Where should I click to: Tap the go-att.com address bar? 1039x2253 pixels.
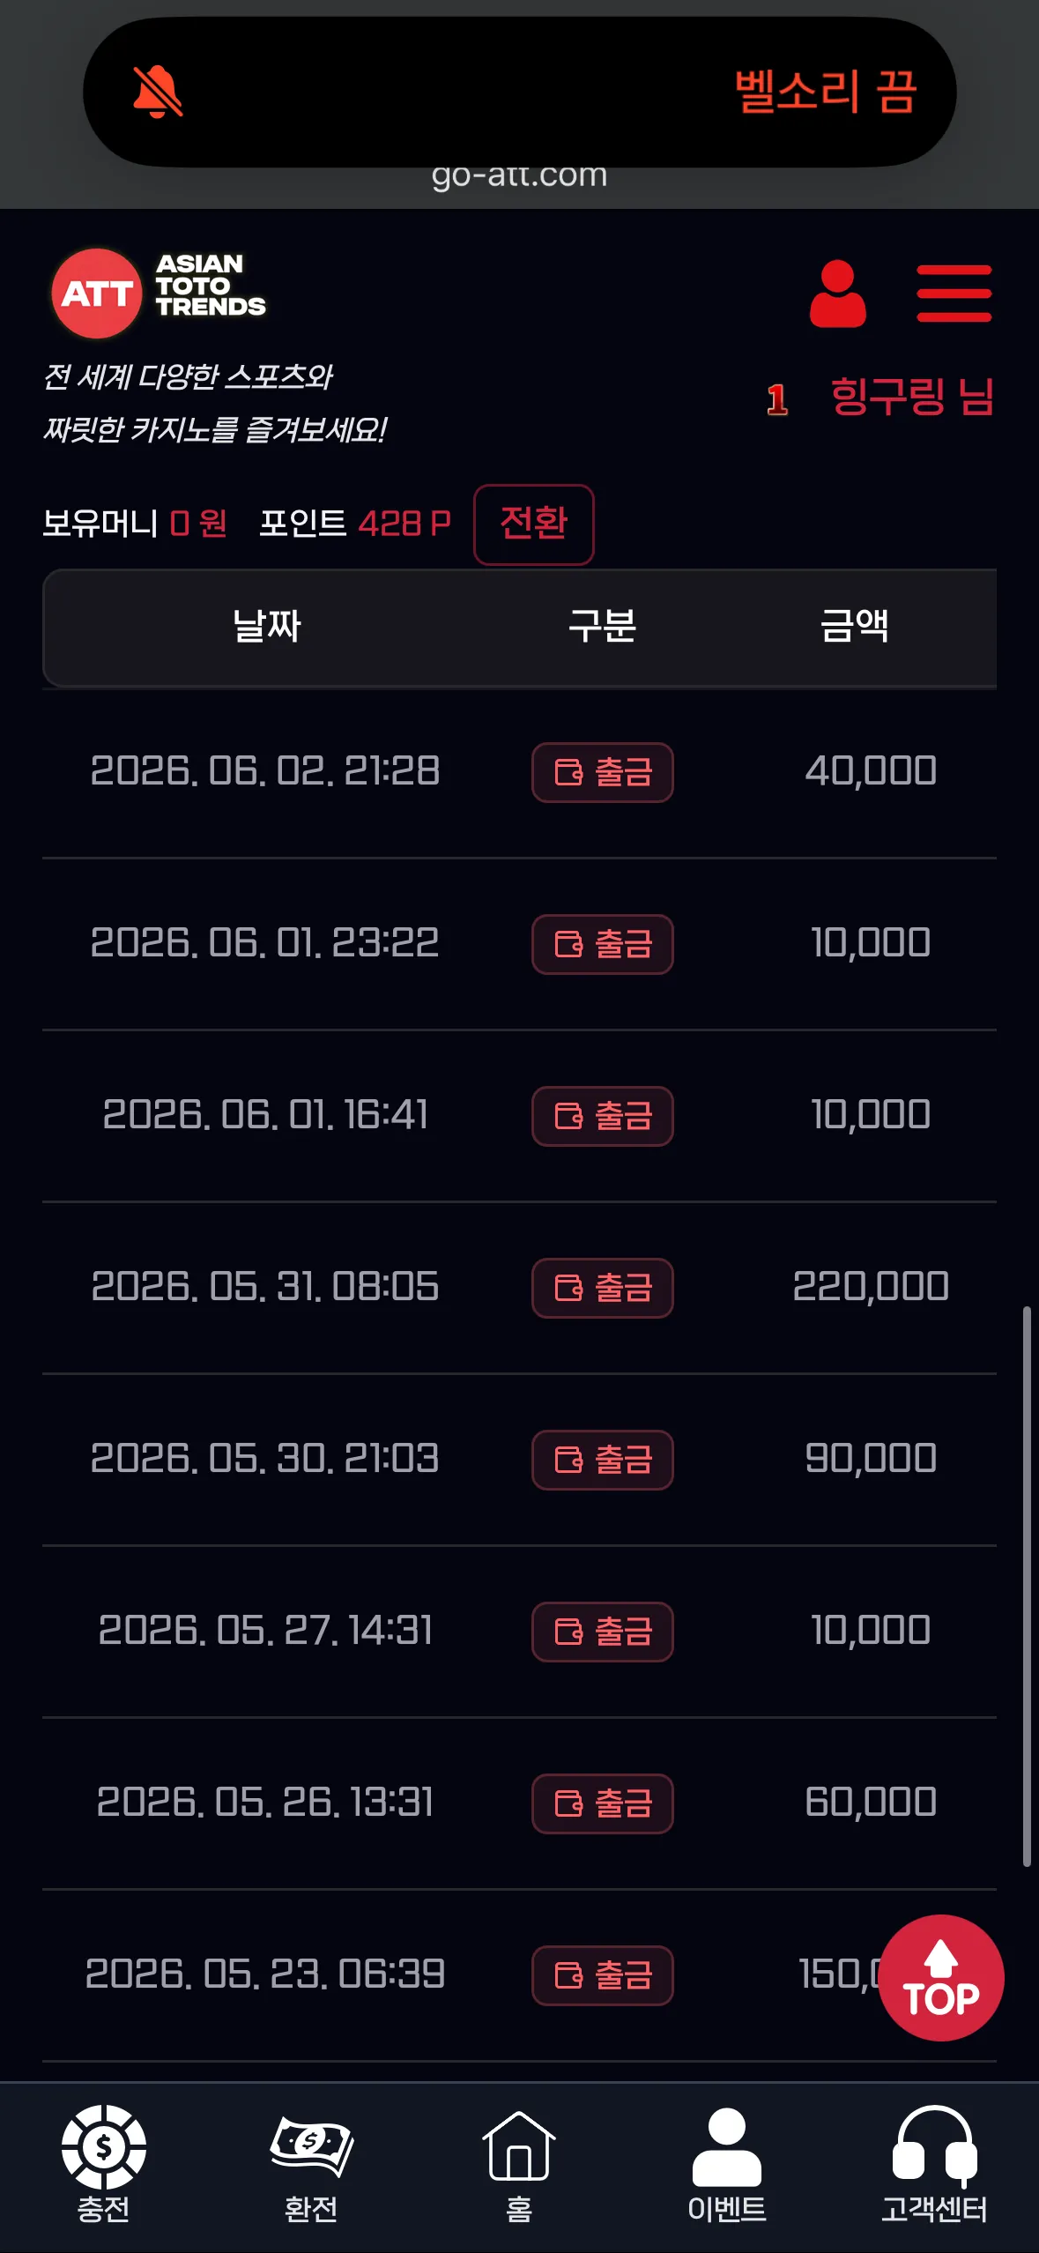[x=519, y=175]
